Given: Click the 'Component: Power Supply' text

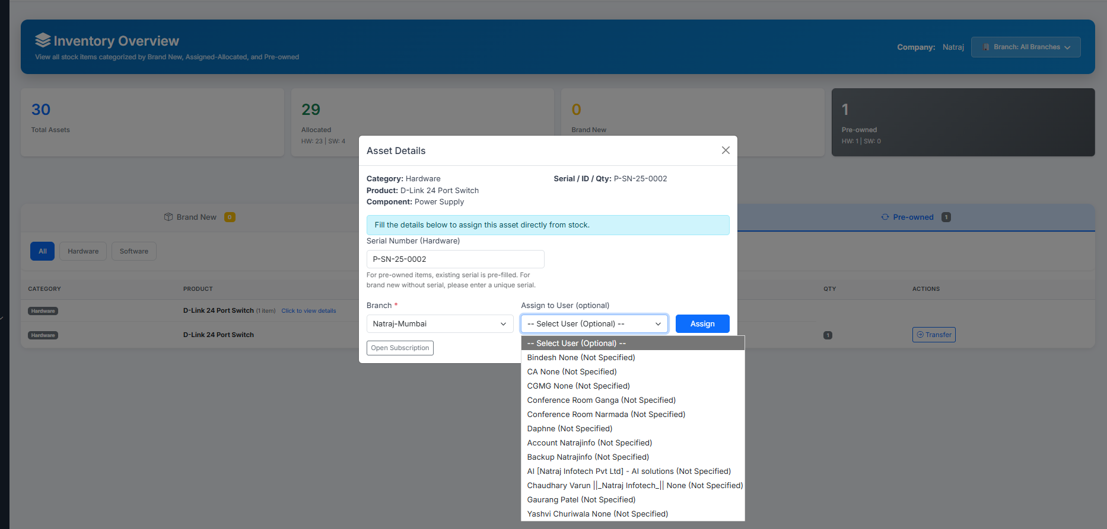Looking at the screenshot, I should click(415, 202).
